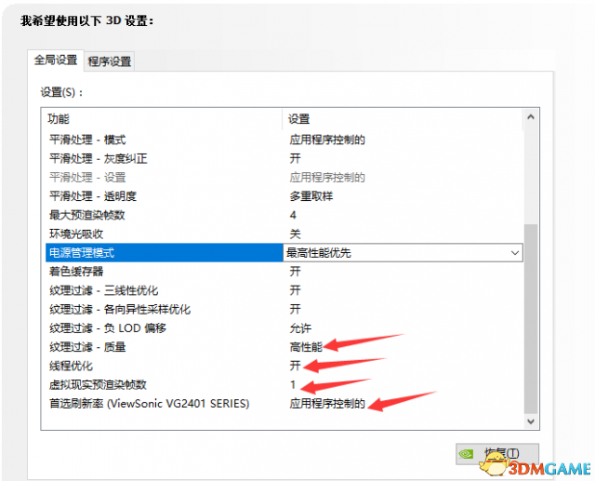Click 首选刷新率 ViewSonic VG2401 row
Viewport: 595px width, 481px height.
coord(284,404)
